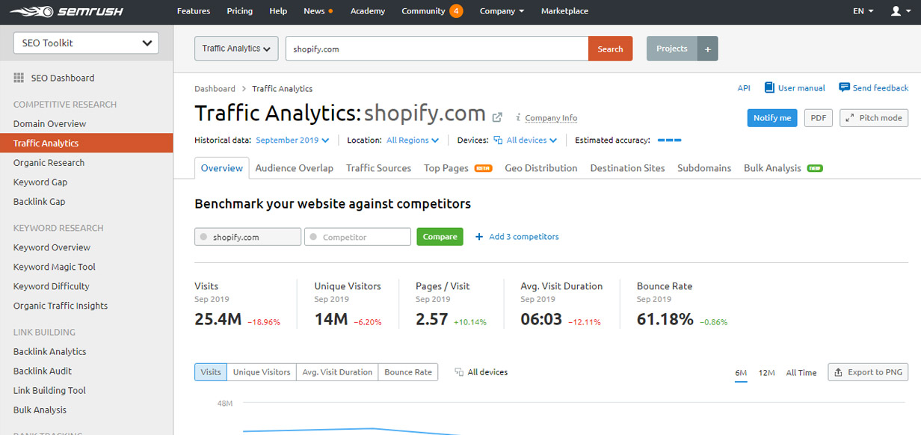This screenshot has height=435, width=921.
Task: Open Marketplace in top navigation
Action: 564,11
